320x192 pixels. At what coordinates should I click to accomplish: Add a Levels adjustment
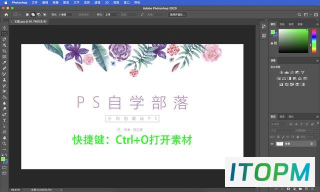click(x=286, y=72)
